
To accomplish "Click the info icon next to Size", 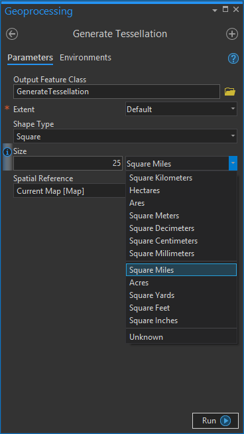I will pyautogui.click(x=7, y=152).
